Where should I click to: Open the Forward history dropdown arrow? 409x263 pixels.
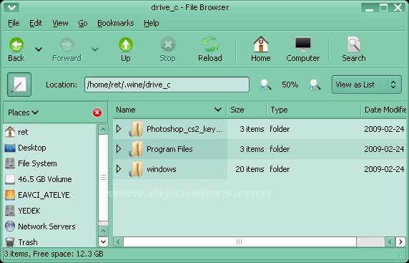pyautogui.click(x=95, y=49)
